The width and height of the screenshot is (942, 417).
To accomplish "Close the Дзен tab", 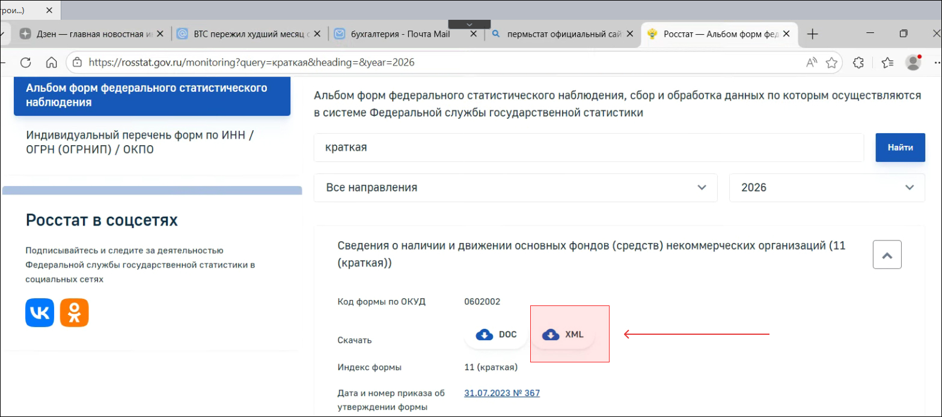I will 160,34.
